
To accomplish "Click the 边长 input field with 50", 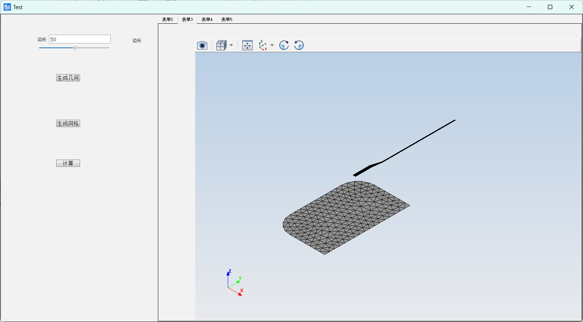I will (x=80, y=39).
